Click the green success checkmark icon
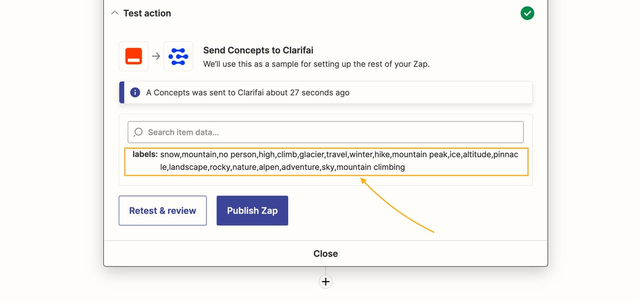The height and width of the screenshot is (302, 639). pos(527,13)
